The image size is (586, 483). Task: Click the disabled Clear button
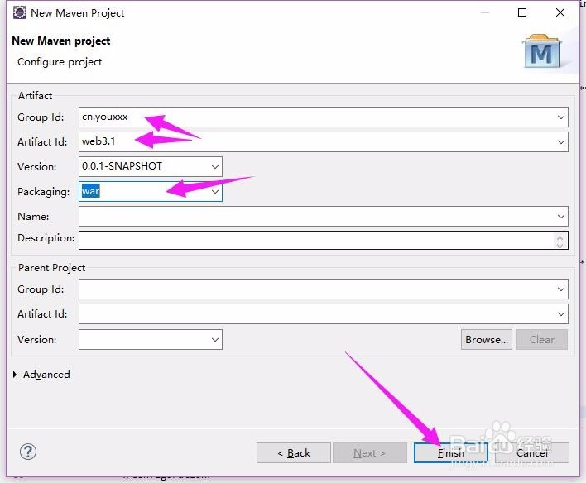[542, 340]
